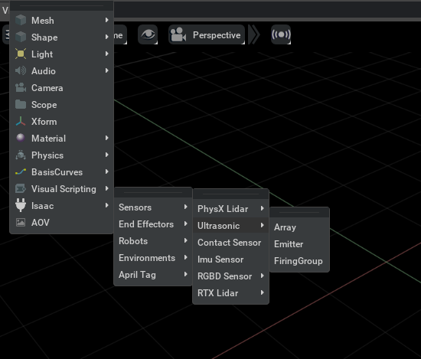This screenshot has height=359, width=421.
Task: Choose Contact Sensor menu entry
Action: pos(230,243)
